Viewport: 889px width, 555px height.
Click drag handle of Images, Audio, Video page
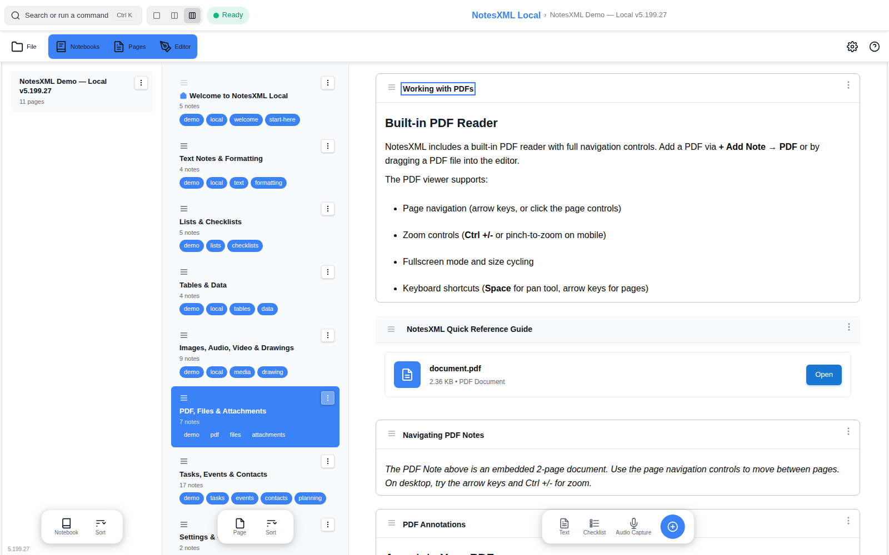[184, 335]
